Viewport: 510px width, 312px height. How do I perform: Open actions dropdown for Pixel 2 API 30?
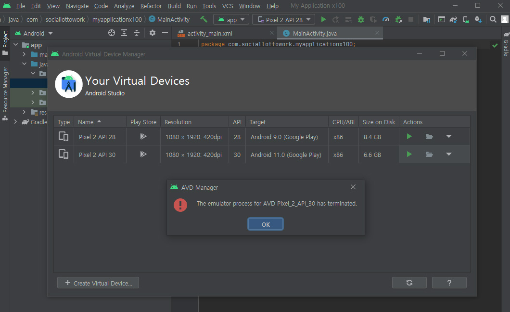(449, 154)
